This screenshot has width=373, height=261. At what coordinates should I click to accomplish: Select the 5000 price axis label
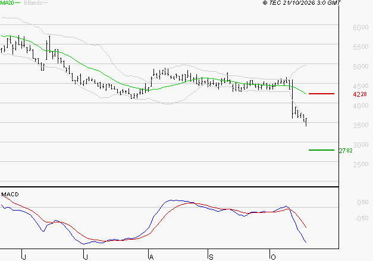[x=361, y=66]
